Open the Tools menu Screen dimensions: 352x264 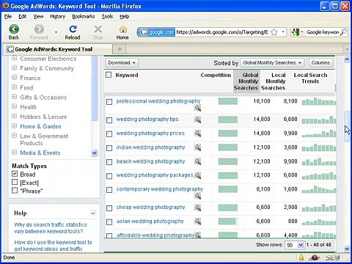[107, 16]
